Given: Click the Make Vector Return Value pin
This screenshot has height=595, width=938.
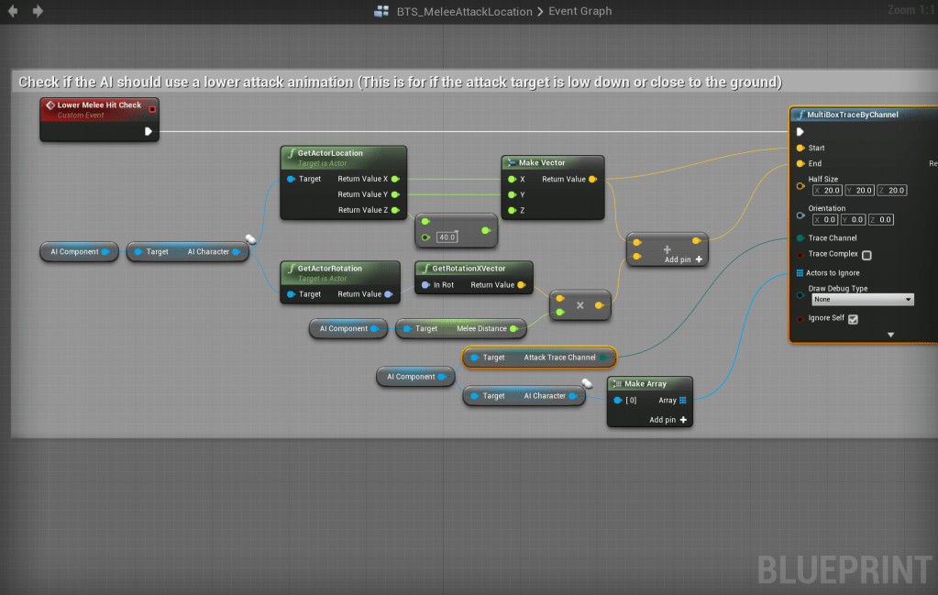Looking at the screenshot, I should pos(593,179).
